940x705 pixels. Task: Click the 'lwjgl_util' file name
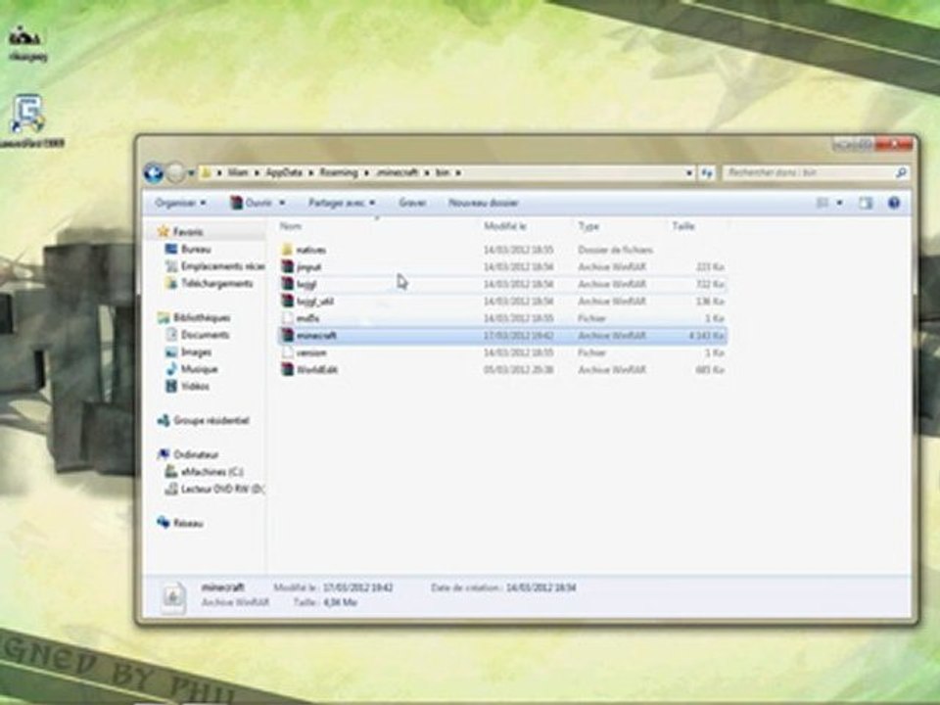314,302
